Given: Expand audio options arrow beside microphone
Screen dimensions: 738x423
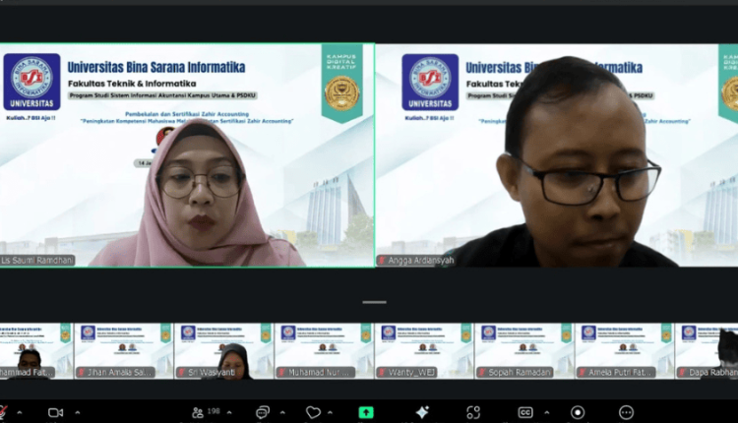Looking at the screenshot, I should [x=20, y=412].
